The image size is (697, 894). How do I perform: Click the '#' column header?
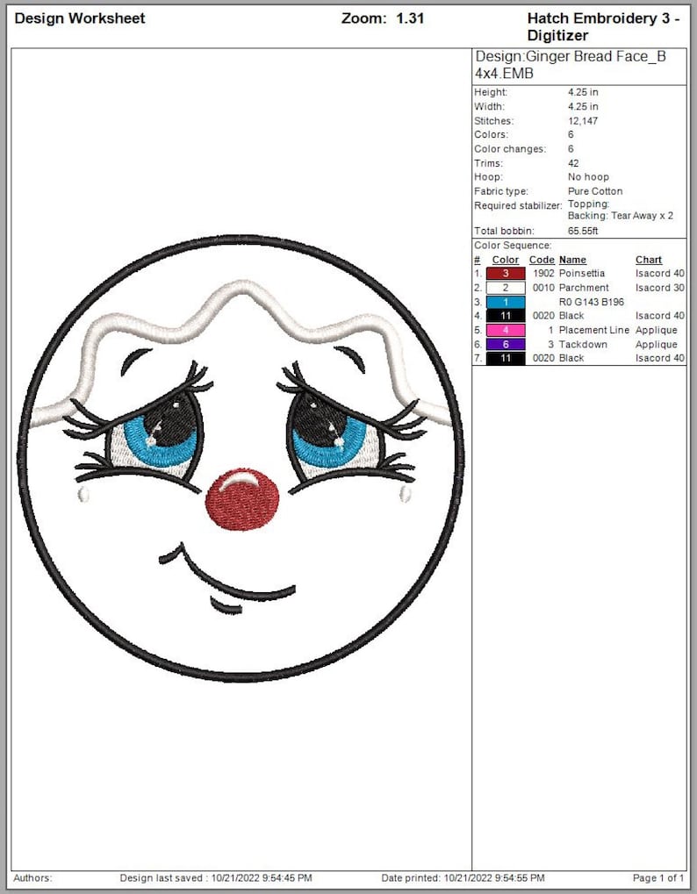coord(478,260)
